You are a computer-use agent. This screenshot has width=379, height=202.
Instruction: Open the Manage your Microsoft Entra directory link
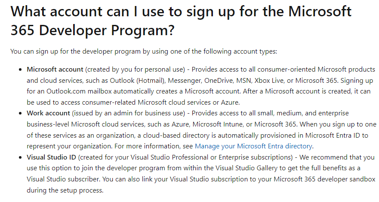point(253,146)
